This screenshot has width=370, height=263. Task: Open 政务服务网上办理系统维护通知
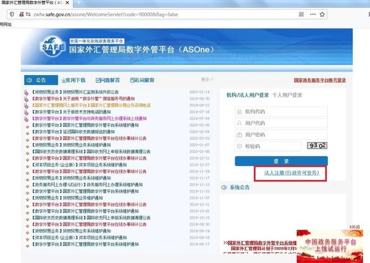point(87,185)
